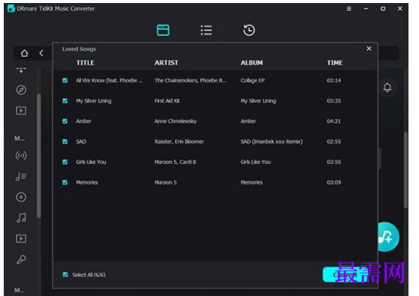Open the Albums disc icon in sidebar
Image resolution: width=419 pixels, height=296 pixels.
(21, 197)
